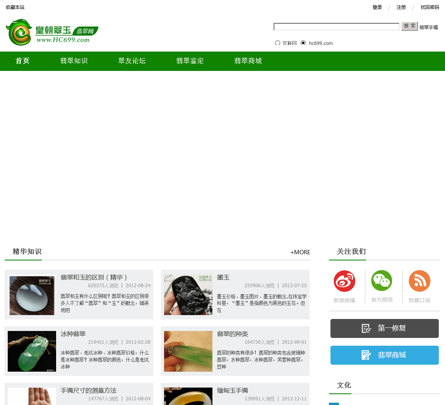The height and width of the screenshot is (405, 445).
Task: Click the 翡翠手镯 hot keyword link
Action: [x=428, y=27]
